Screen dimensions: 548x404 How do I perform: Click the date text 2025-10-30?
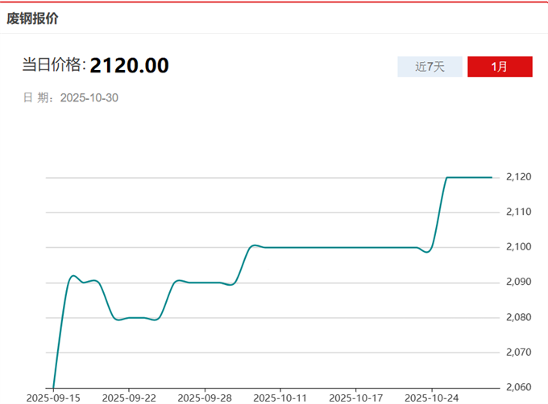pos(89,97)
